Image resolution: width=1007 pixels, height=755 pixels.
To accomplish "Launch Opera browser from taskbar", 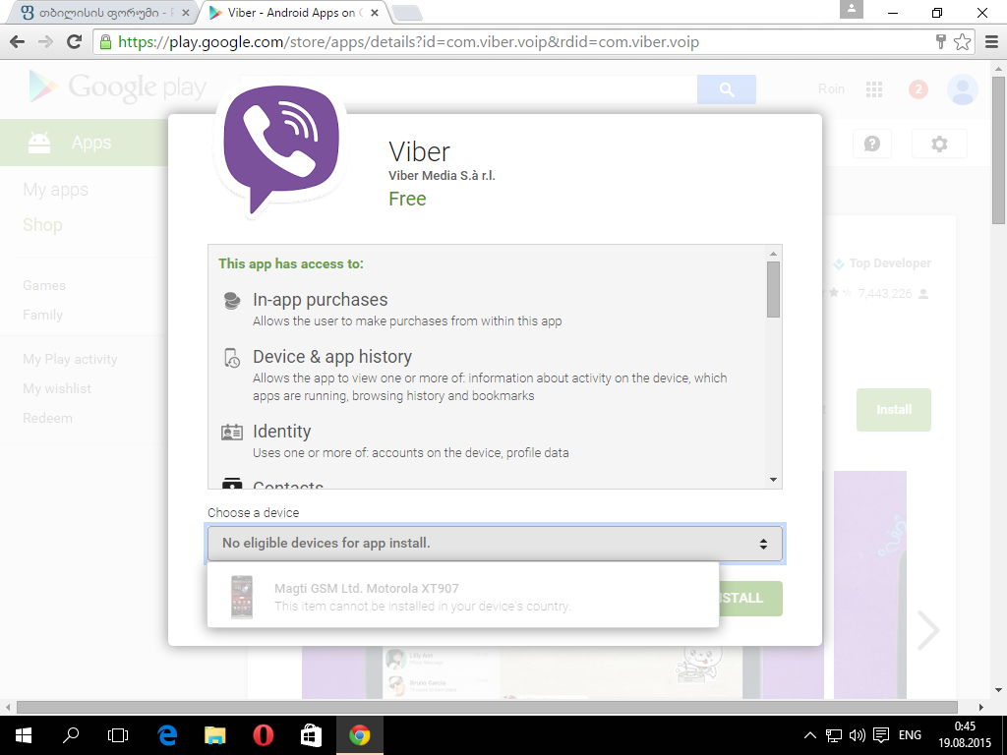I will pyautogui.click(x=264, y=735).
